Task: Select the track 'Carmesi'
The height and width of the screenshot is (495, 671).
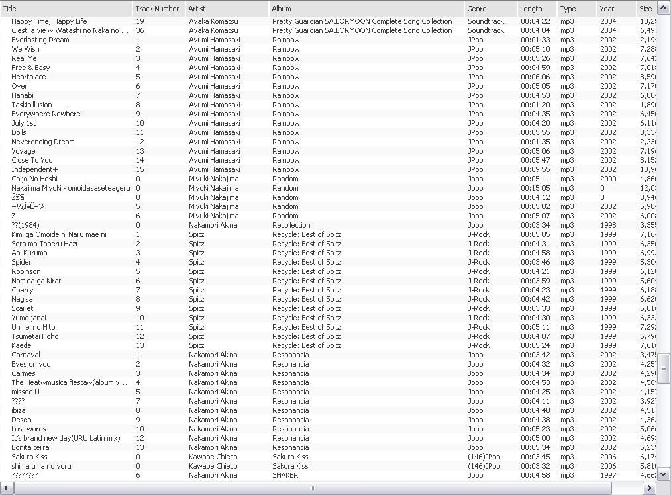Action: click(24, 373)
